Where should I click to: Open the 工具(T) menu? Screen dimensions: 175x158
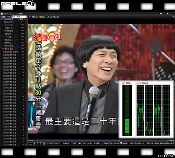click(x=49, y=17)
